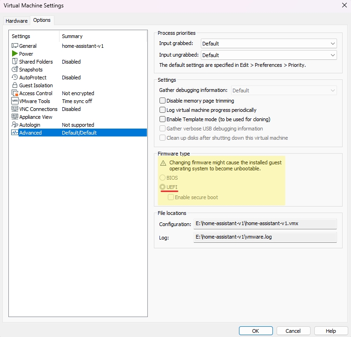
Task: Check Log virtual machine progress periodically
Action: [x=163, y=110]
